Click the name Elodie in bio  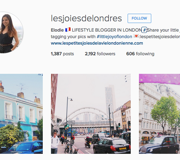tap(57, 30)
